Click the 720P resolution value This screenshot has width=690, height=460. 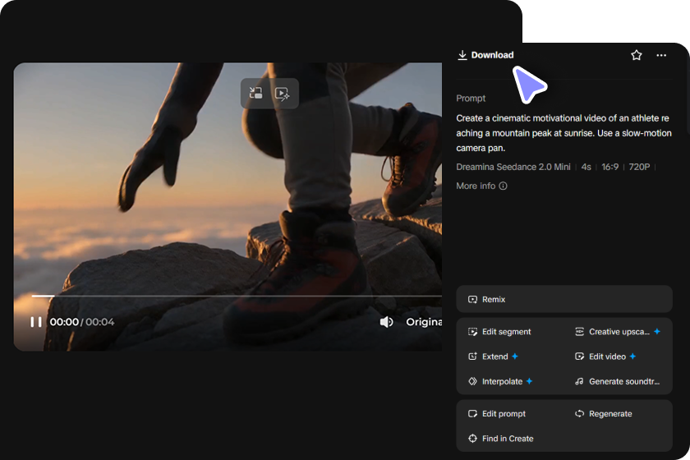(x=639, y=167)
